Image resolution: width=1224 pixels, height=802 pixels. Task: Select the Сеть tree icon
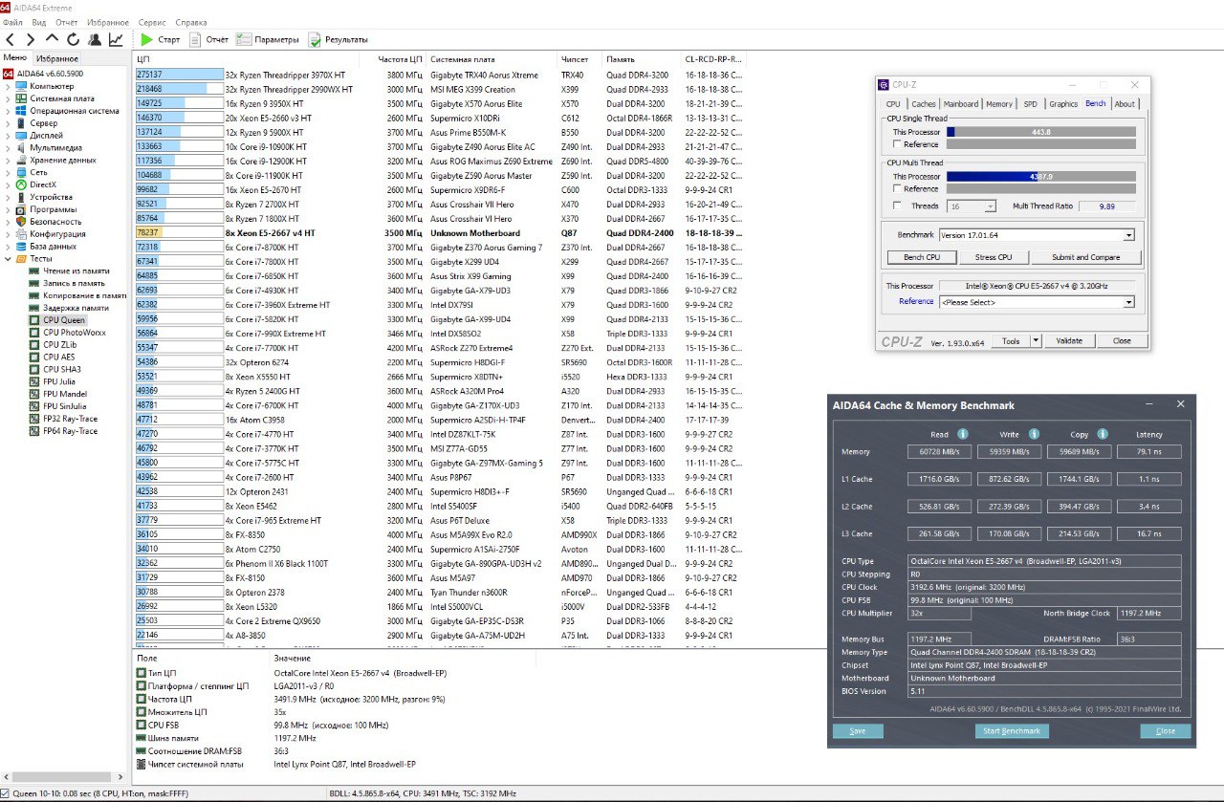pyautogui.click(x=21, y=172)
